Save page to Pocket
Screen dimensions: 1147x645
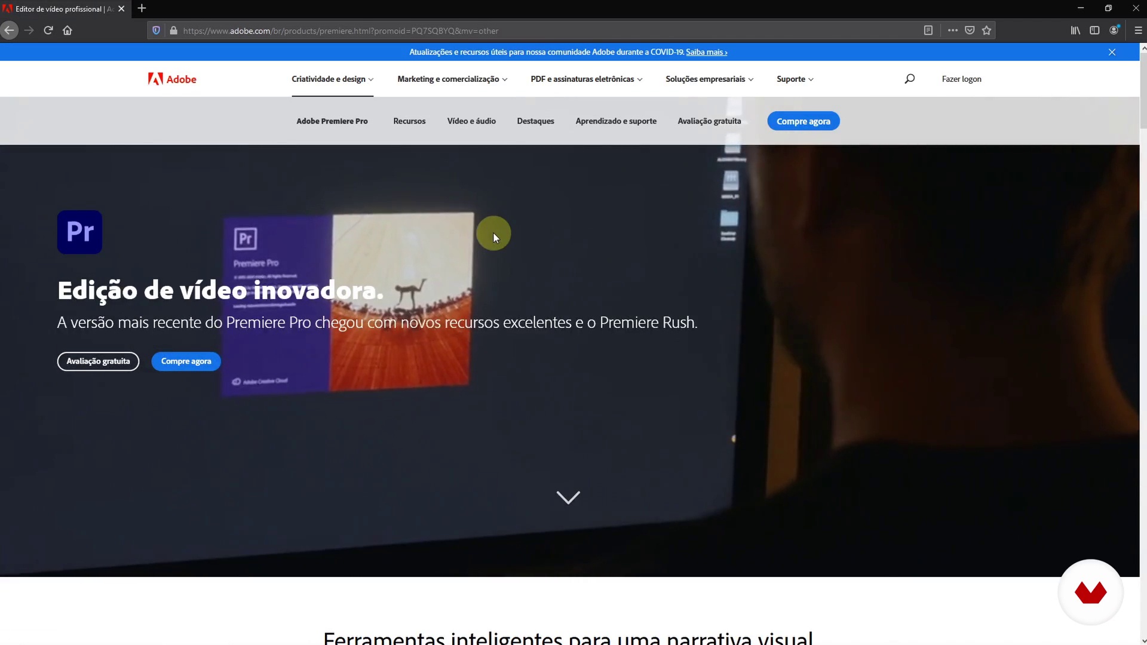970,30
